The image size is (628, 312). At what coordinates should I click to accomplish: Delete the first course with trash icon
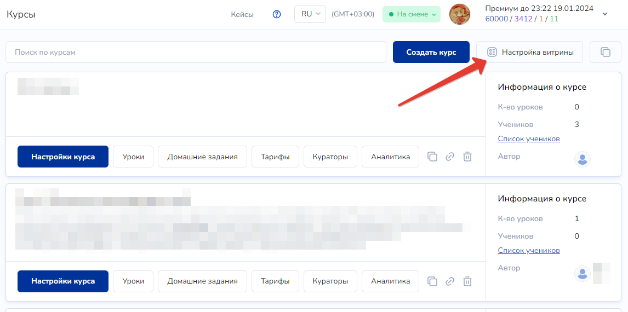(x=467, y=157)
